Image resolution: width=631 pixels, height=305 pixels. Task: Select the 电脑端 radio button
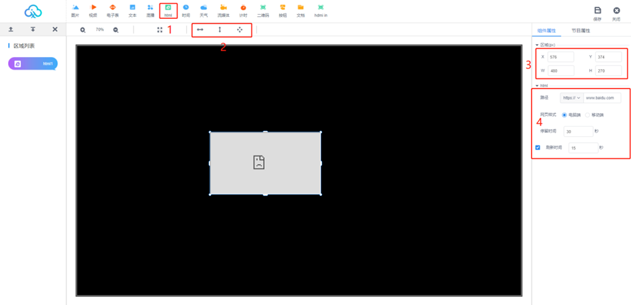pyautogui.click(x=564, y=115)
